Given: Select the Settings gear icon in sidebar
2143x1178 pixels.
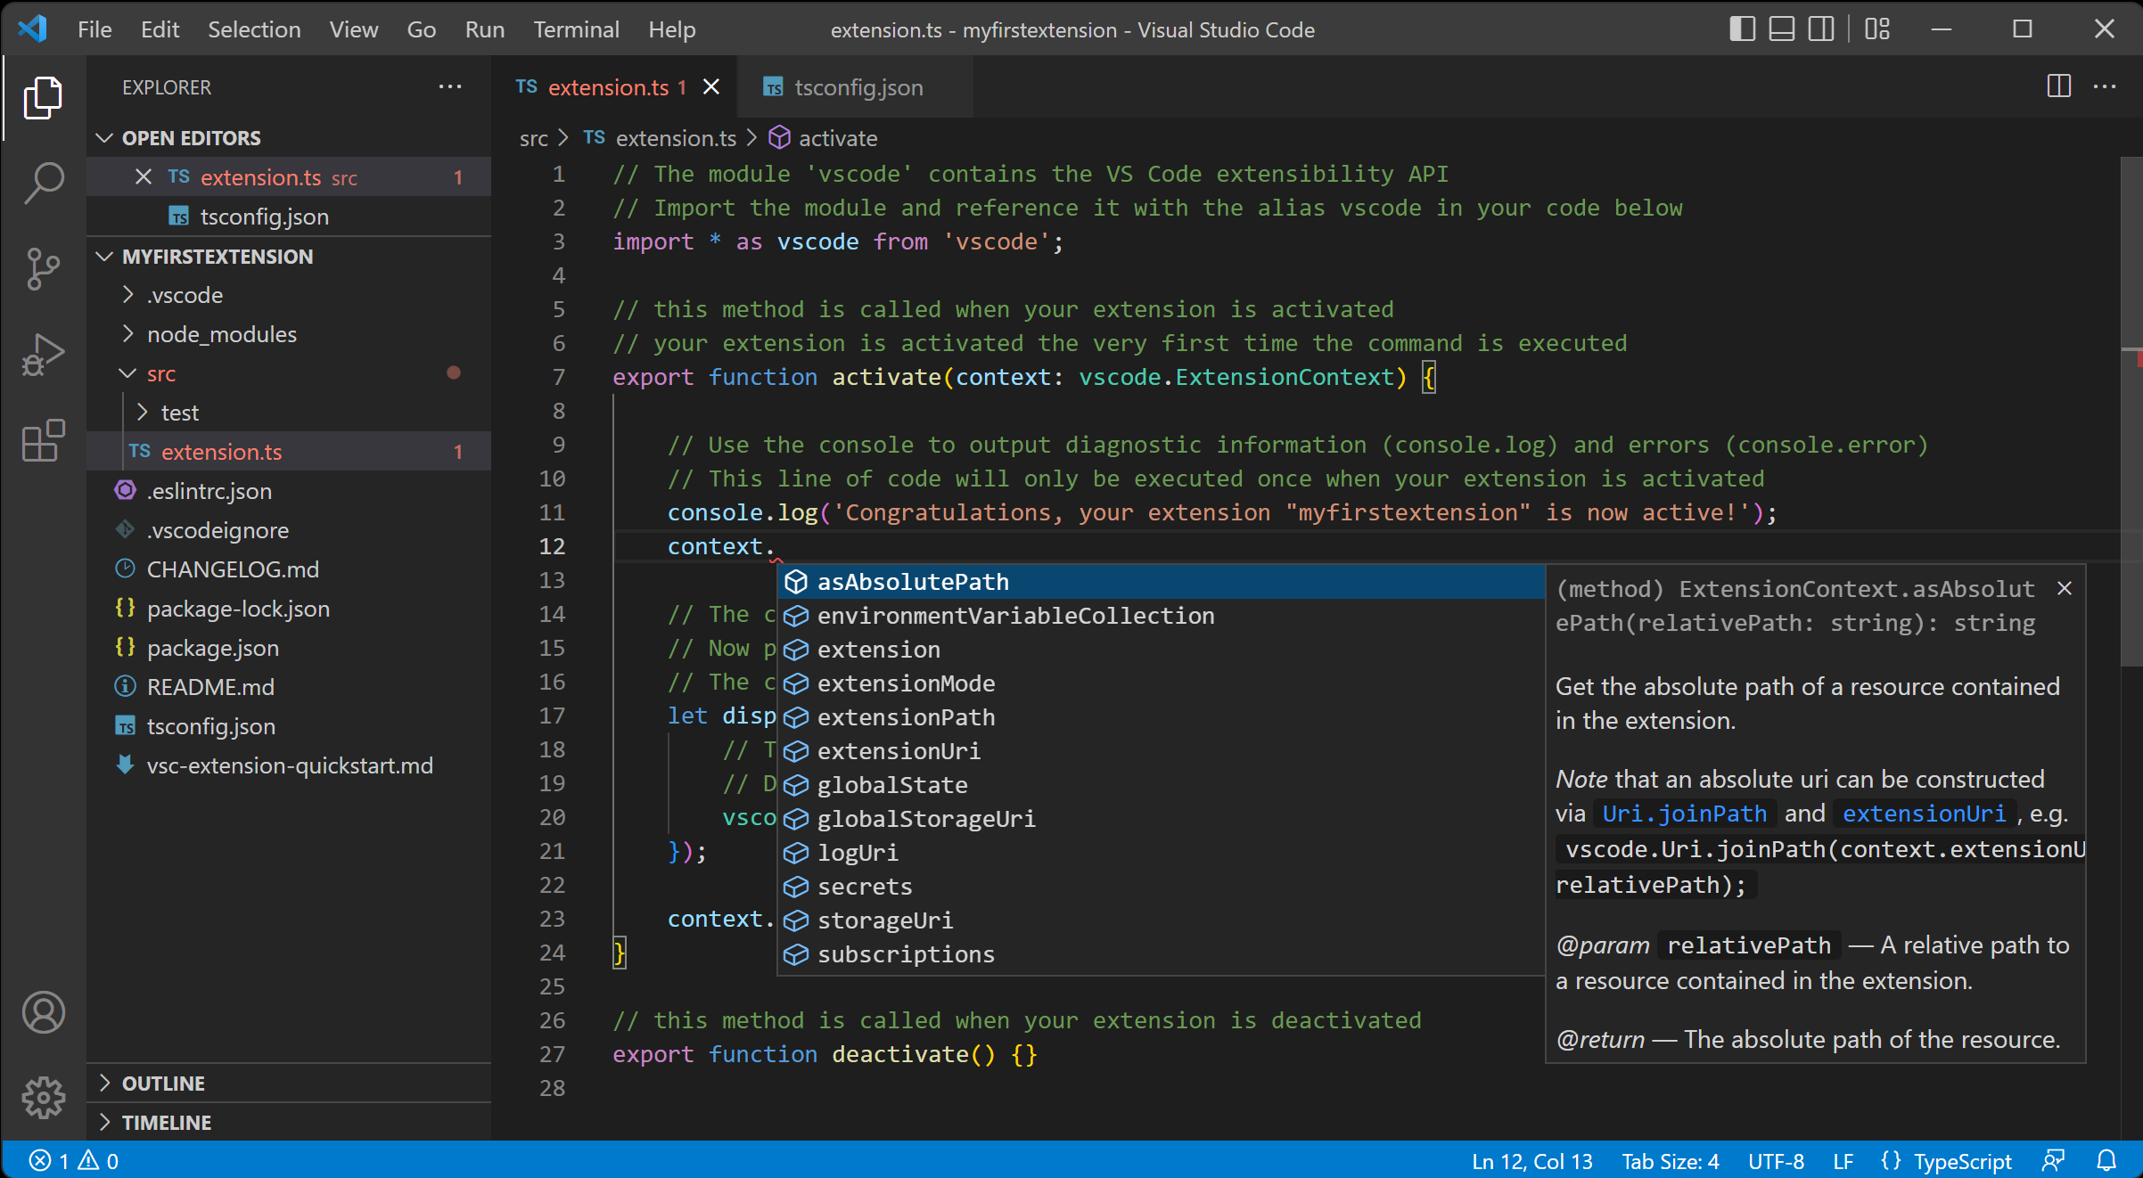Looking at the screenshot, I should point(41,1095).
